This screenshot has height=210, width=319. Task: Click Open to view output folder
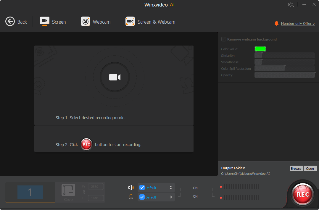point(310,169)
